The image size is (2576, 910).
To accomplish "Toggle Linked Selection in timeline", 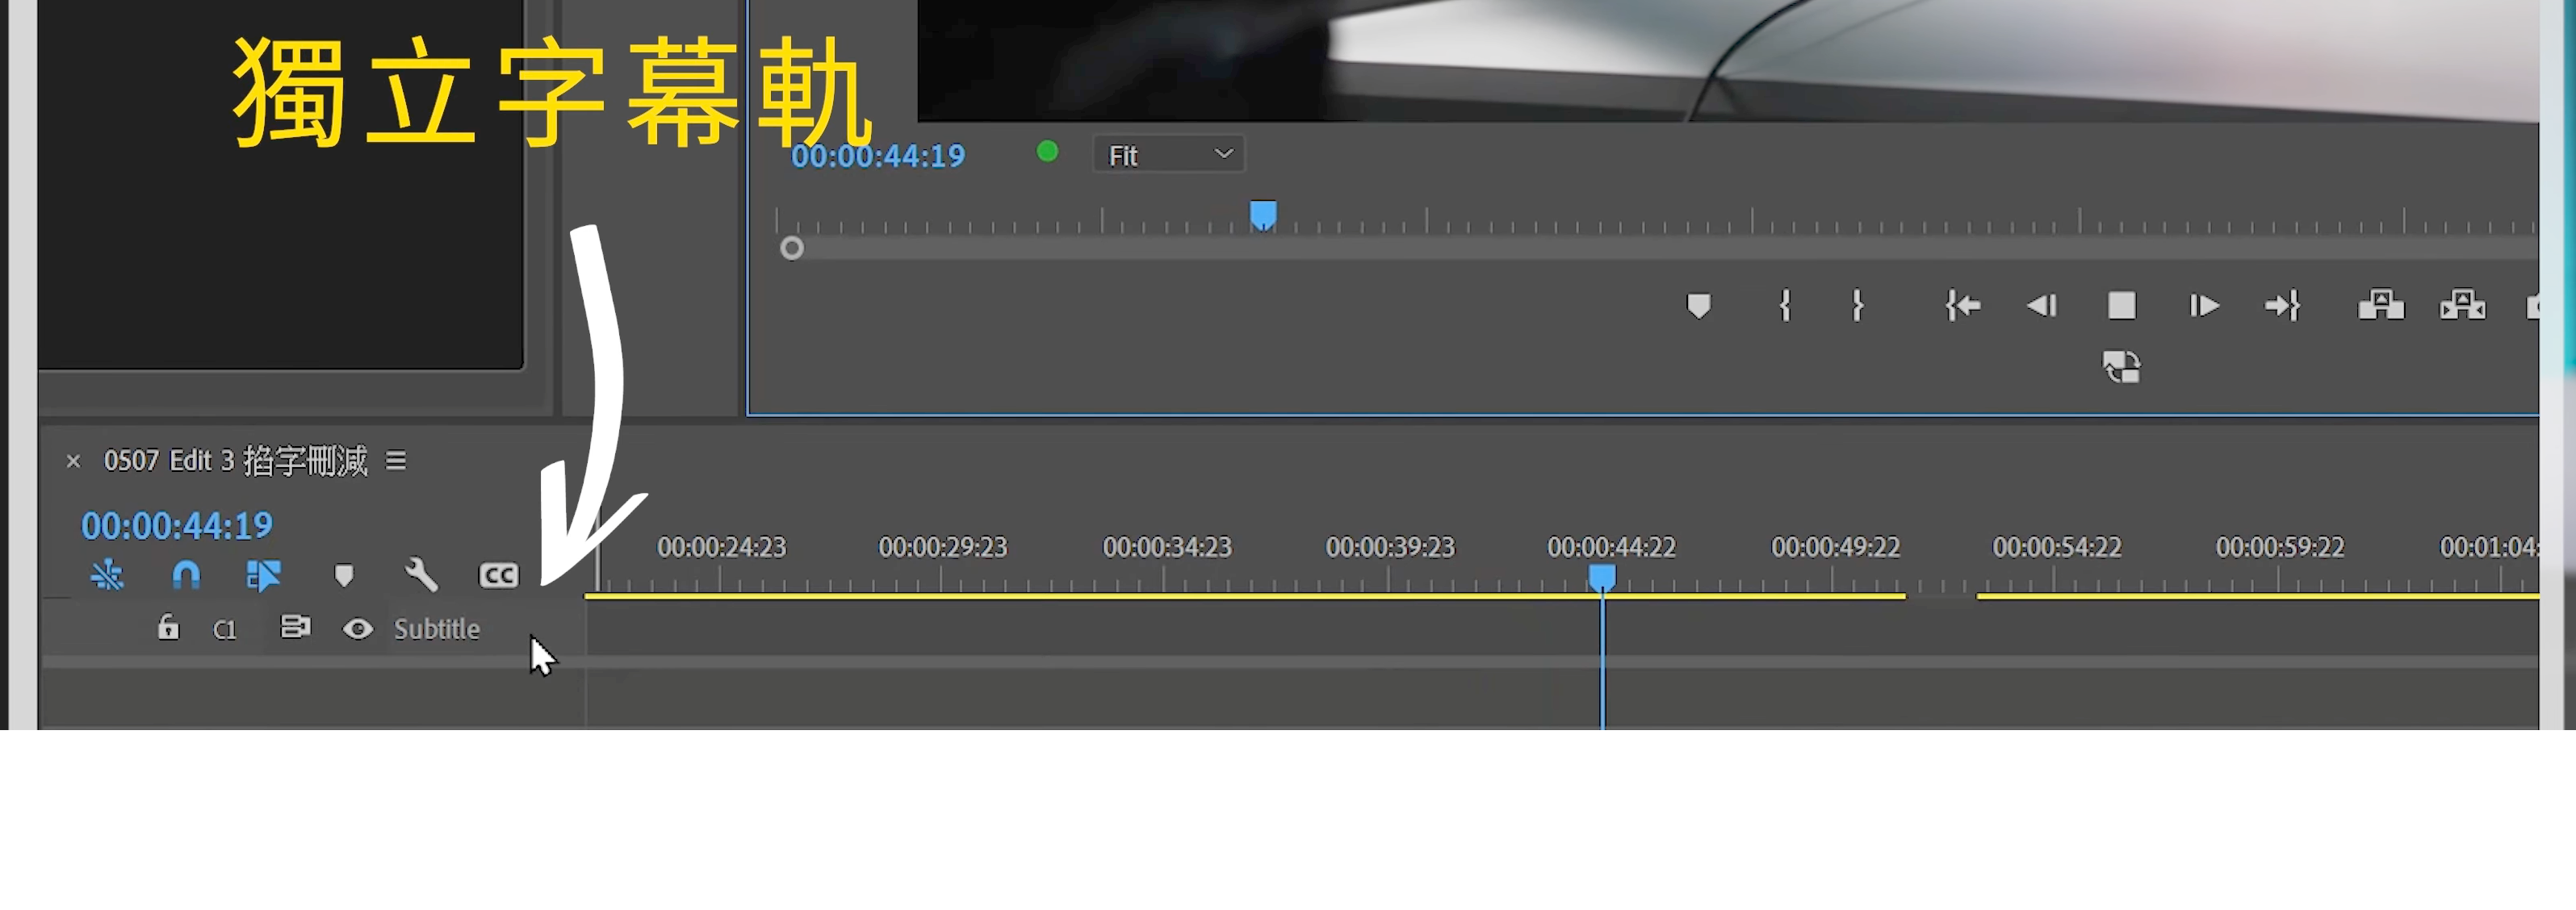I will click(x=263, y=575).
